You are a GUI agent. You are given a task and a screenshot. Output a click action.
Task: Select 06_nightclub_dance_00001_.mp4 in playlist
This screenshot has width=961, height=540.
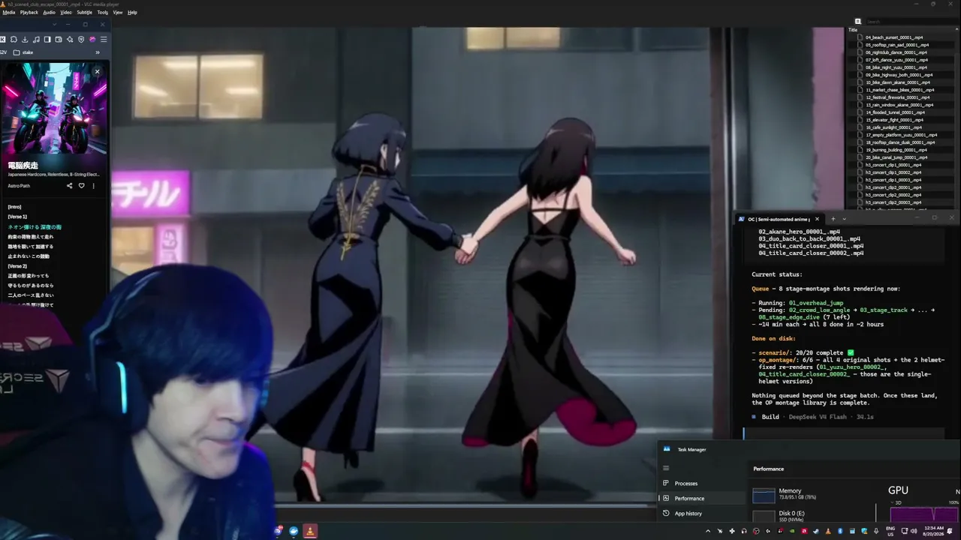pyautogui.click(x=896, y=52)
